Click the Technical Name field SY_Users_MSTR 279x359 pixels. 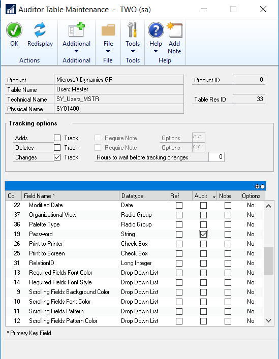pyautogui.click(x=119, y=99)
